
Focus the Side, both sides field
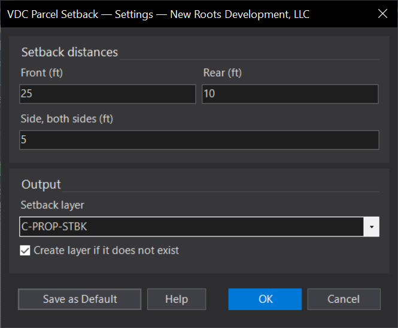click(199, 140)
